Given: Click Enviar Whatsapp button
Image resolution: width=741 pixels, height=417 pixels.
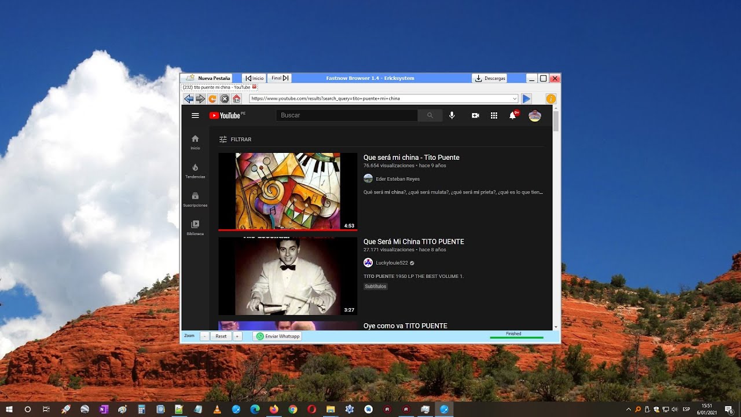Looking at the screenshot, I should click(277, 336).
